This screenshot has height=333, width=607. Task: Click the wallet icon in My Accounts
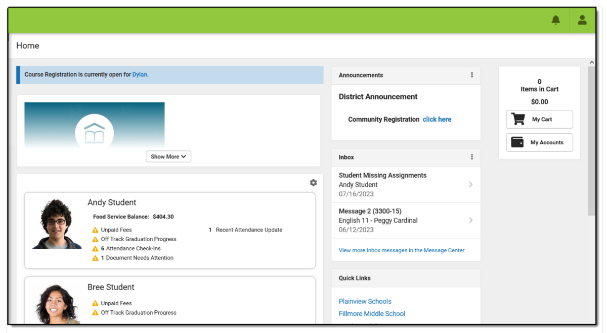click(x=517, y=142)
